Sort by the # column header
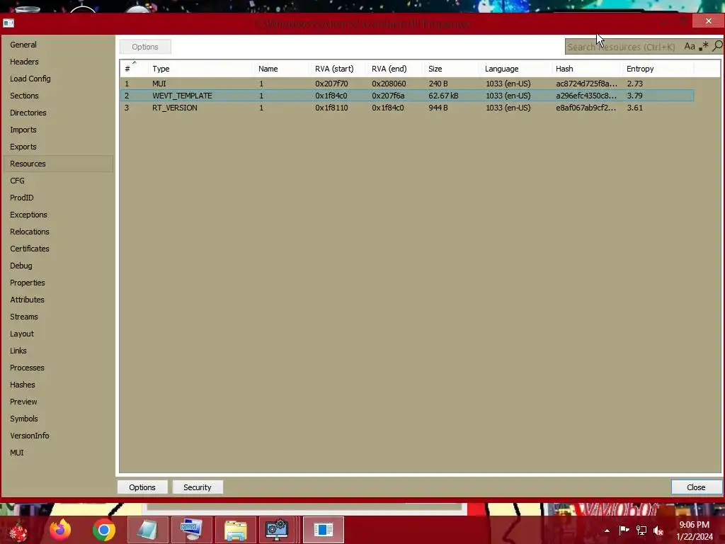The width and height of the screenshot is (725, 544). [134, 69]
